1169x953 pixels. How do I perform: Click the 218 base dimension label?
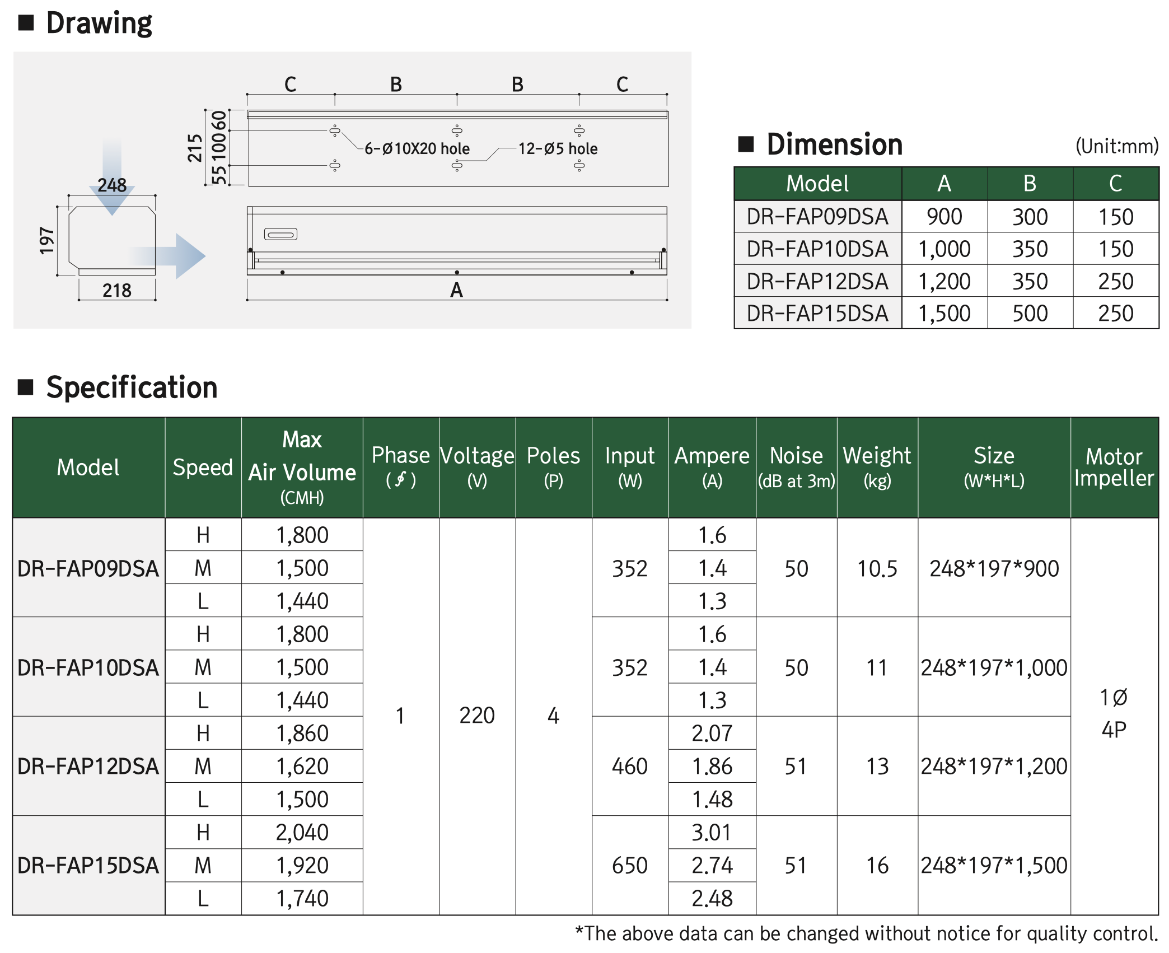116,290
